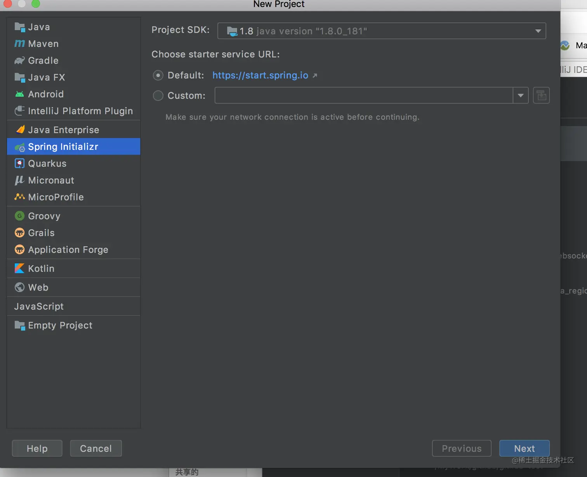Viewport: 587px width, 477px height.
Task: Click the Kotlin logo icon
Action: pos(19,268)
